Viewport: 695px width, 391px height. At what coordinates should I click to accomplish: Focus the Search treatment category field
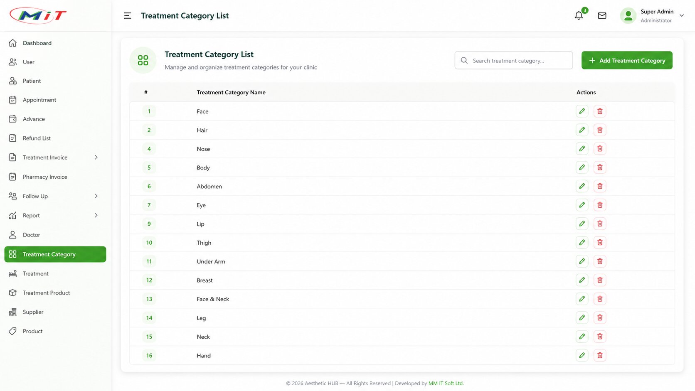click(514, 60)
